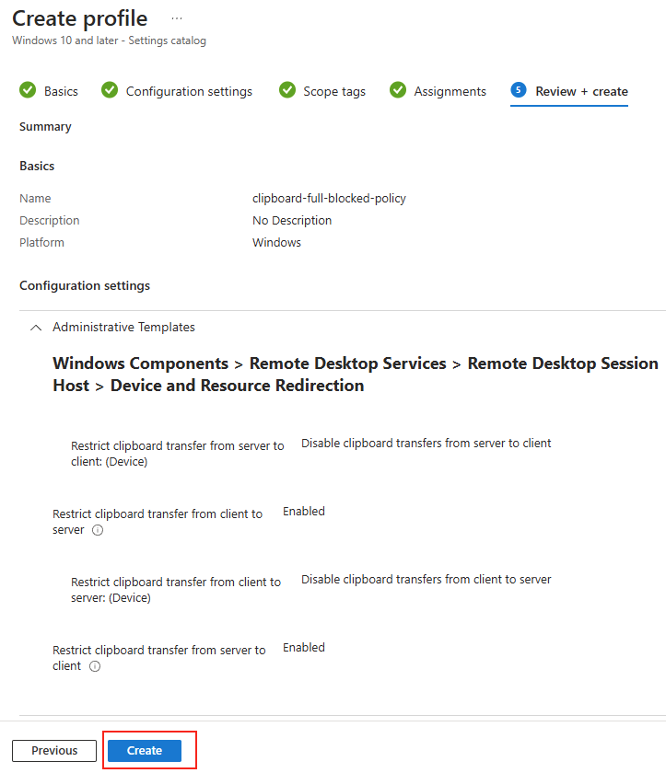
Task: Click the policy name clipboard-full-blocked-policy
Action: (329, 198)
